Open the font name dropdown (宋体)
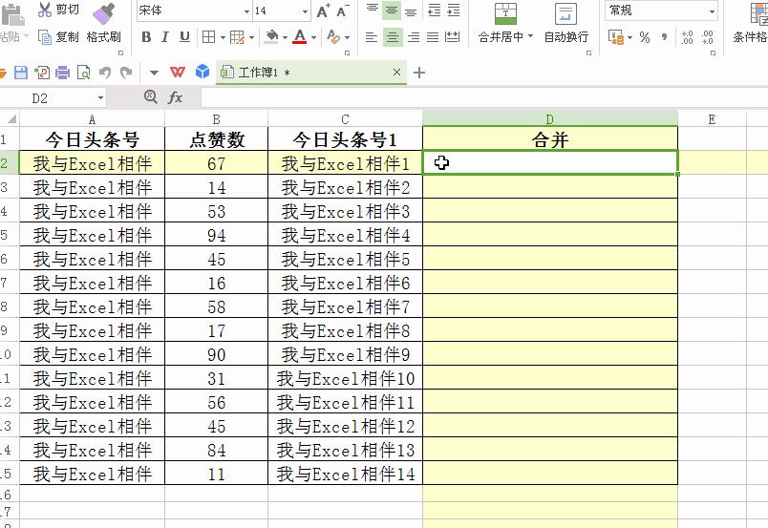Screen dimensions: 768x528 tap(246, 11)
